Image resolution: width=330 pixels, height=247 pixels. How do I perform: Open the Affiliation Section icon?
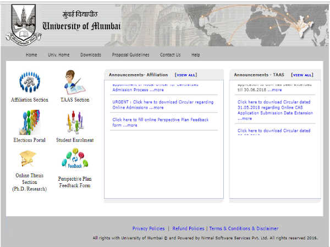[x=30, y=82]
